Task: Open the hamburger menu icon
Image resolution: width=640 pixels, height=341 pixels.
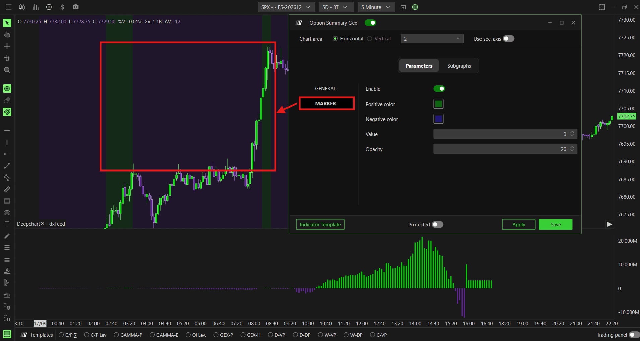Action: (9, 7)
